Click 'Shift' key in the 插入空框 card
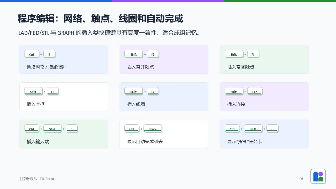The image size is (336, 189). coord(33,91)
